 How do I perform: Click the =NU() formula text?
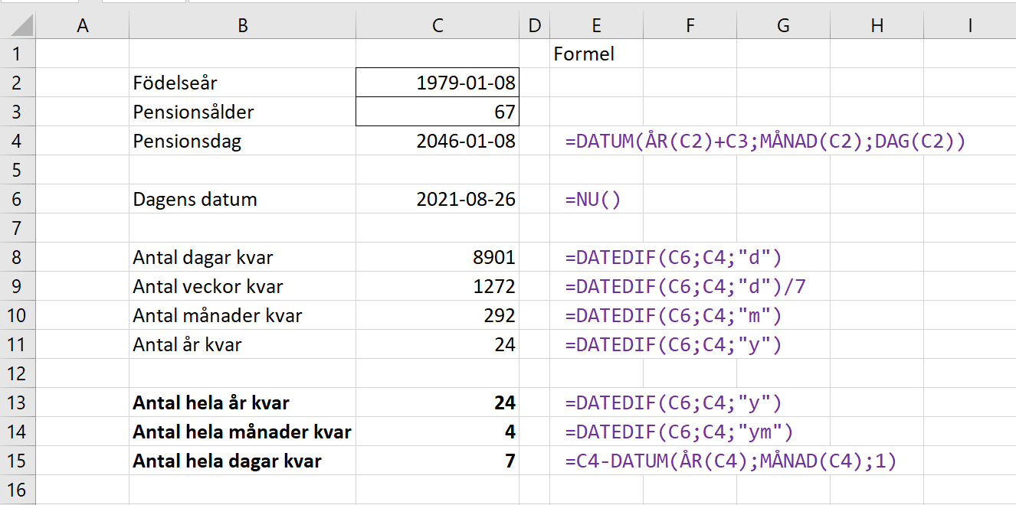593,200
